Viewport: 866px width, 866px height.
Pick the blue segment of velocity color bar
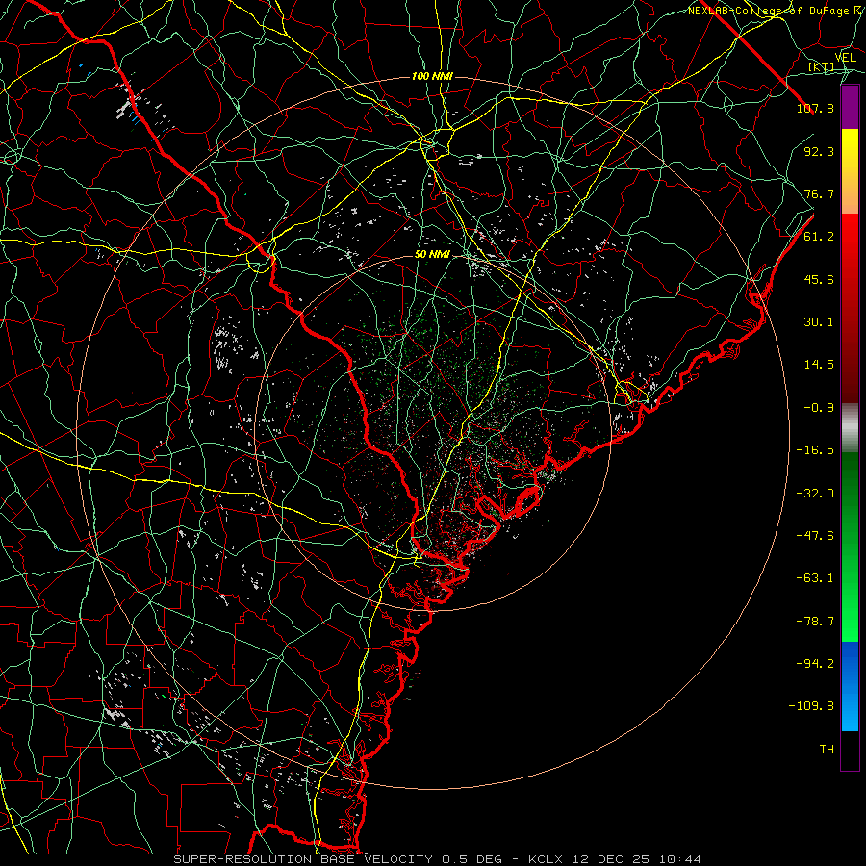click(x=850, y=686)
